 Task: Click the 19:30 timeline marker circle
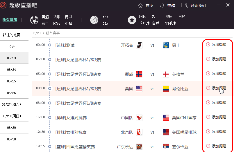coord(50,132)
